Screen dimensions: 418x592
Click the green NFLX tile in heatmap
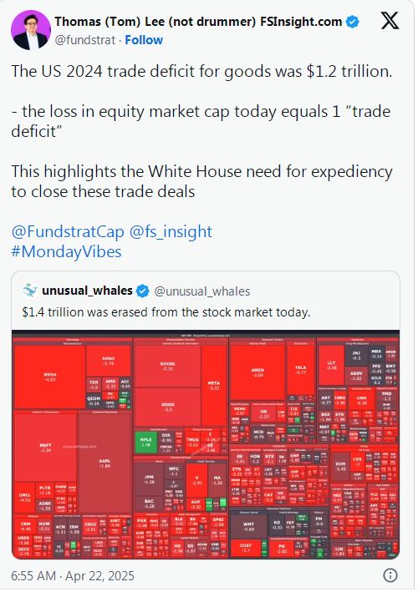[x=146, y=442]
